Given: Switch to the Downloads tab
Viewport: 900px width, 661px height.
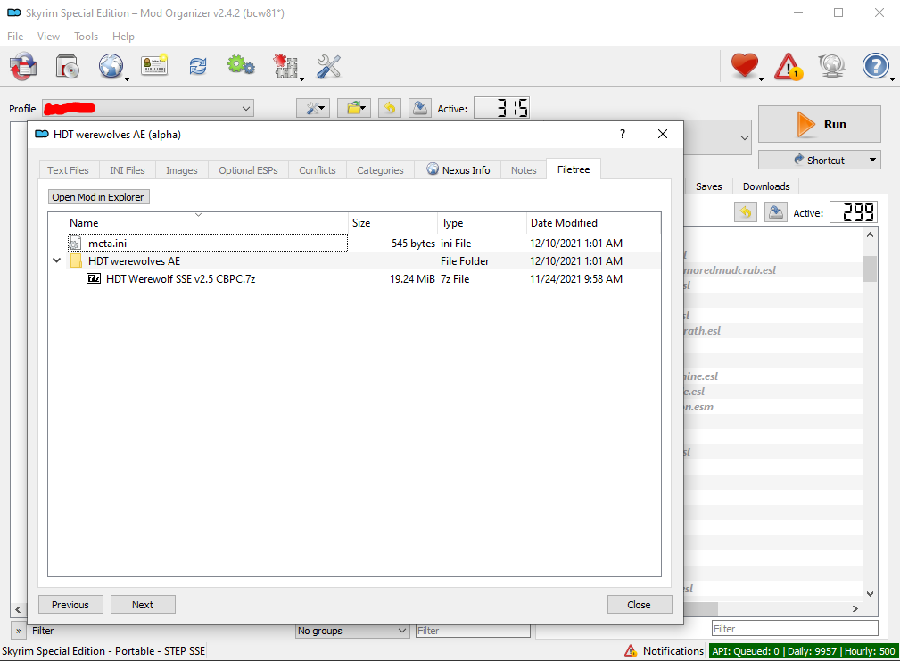Looking at the screenshot, I should tap(766, 186).
